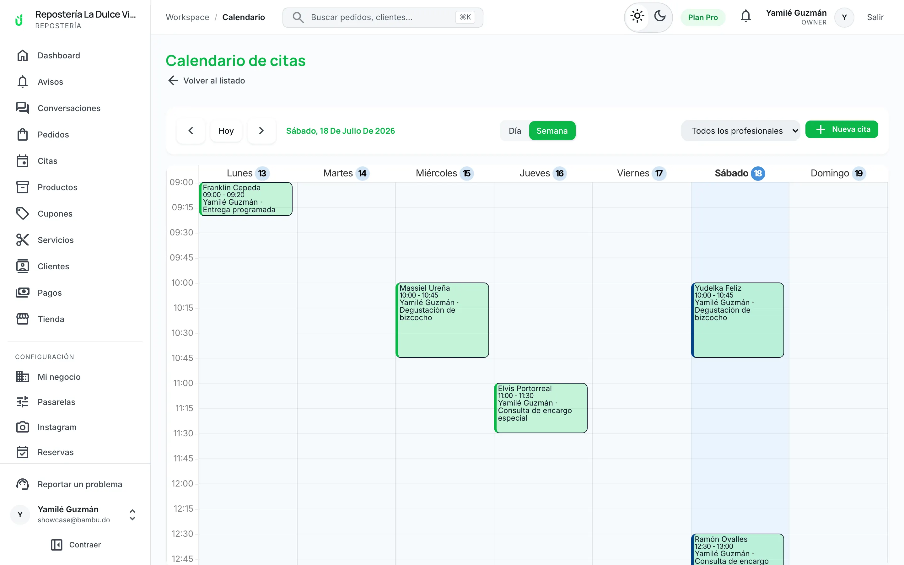This screenshot has height=565, width=904.
Task: Click the Pagos money icon
Action: point(22,293)
